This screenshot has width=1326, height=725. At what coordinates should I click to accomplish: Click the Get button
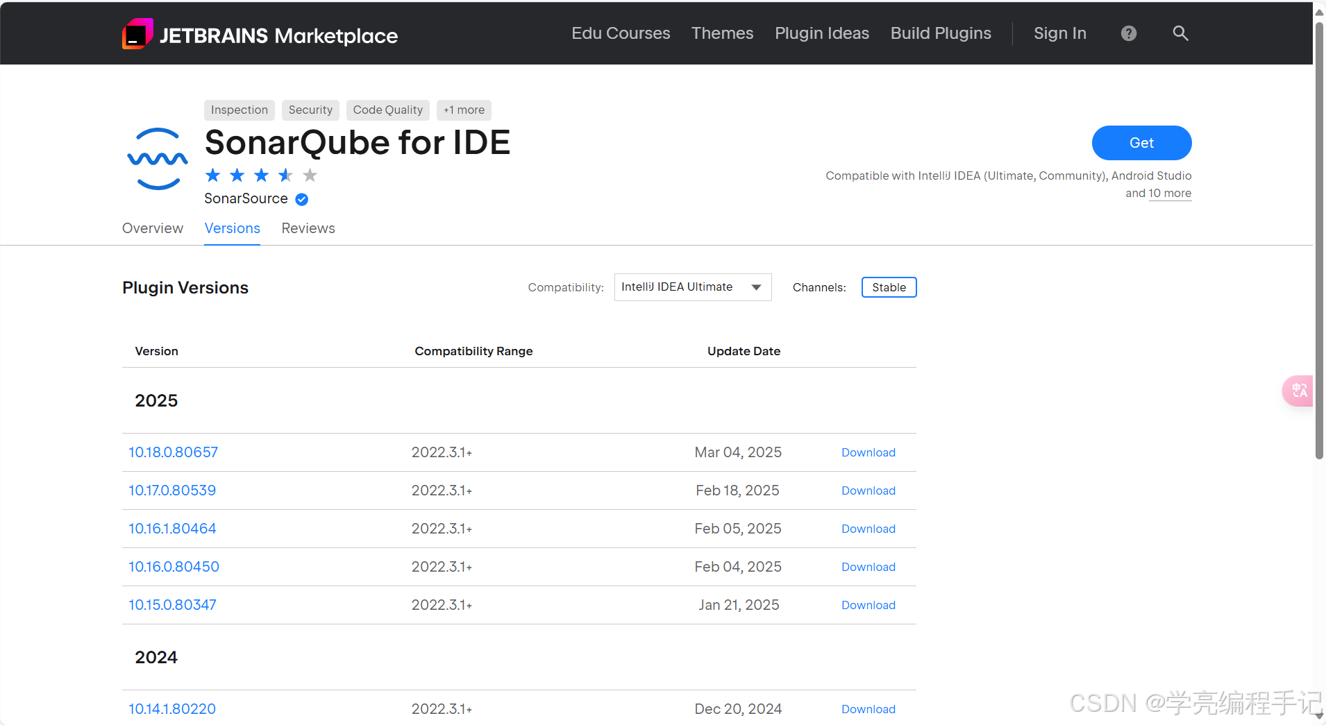coord(1141,143)
